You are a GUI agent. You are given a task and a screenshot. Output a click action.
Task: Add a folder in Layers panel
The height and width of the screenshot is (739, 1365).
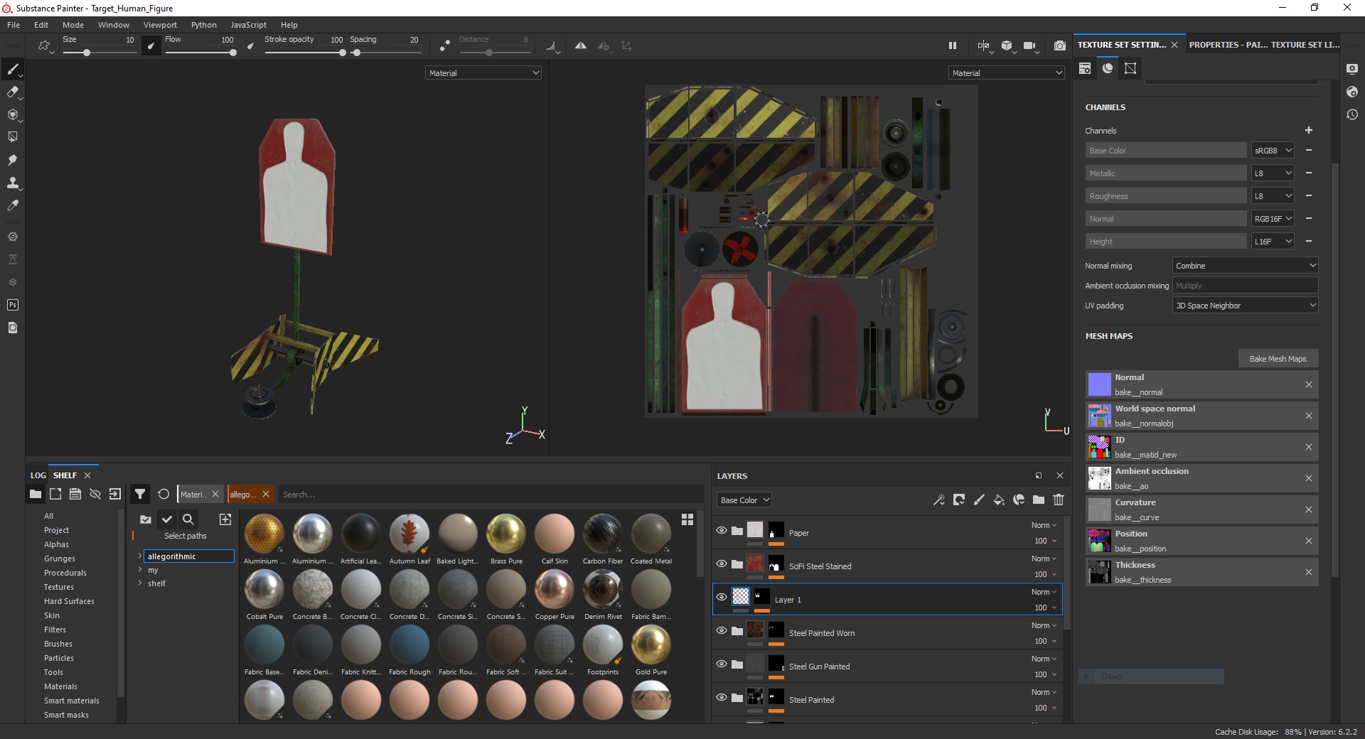pos(1039,500)
